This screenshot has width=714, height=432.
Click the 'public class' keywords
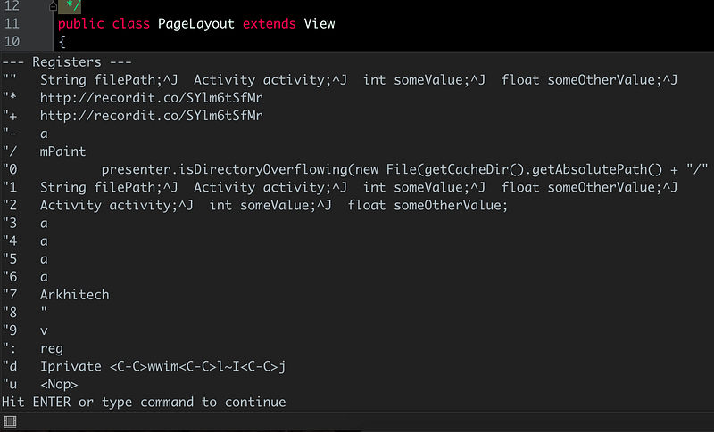104,24
